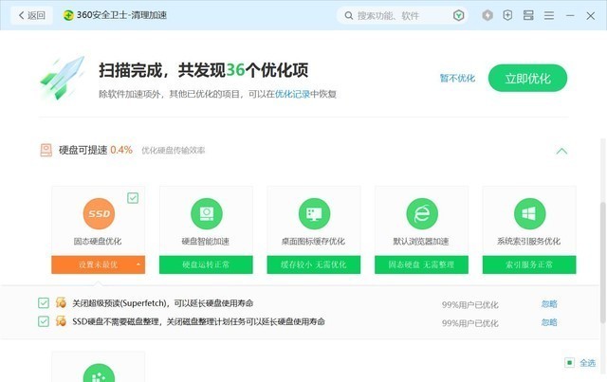Click the hard disk icon beside 硬盘可提速
The width and height of the screenshot is (607, 382).
coord(46,150)
